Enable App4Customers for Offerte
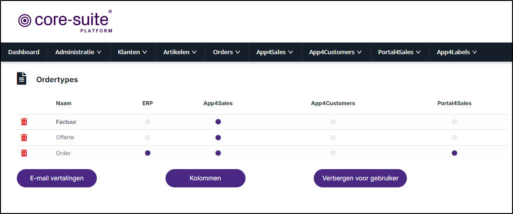The width and height of the screenshot is (513, 214). pyautogui.click(x=333, y=137)
